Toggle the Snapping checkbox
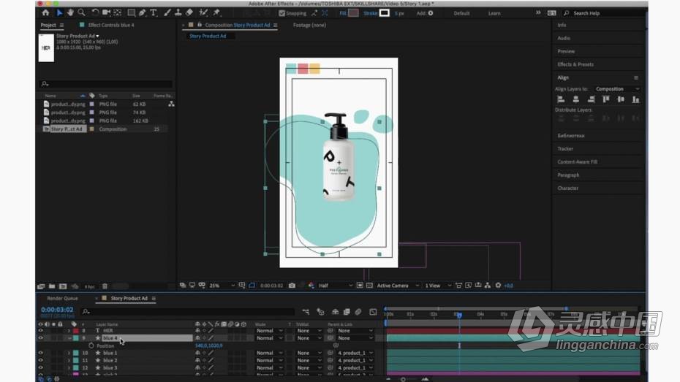This screenshot has height=382, width=680. point(282,13)
